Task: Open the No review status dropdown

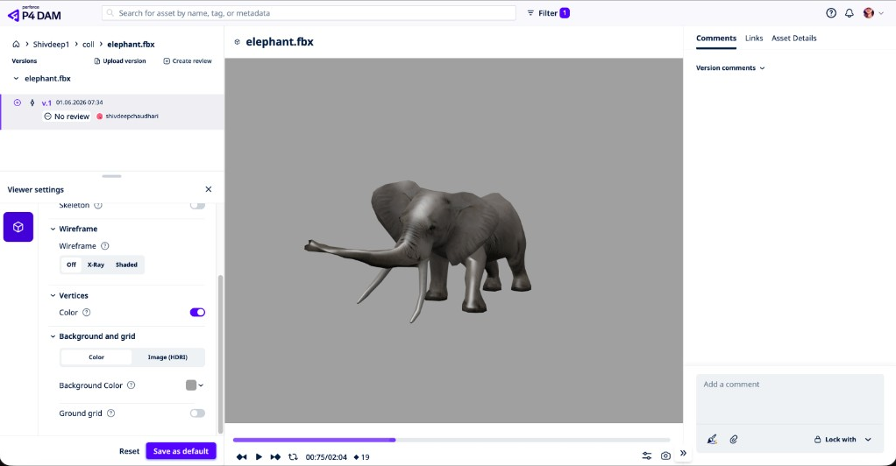Action: click(67, 116)
